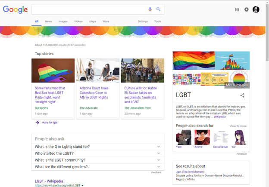
Task: Click the Google logo
Action: 15,9
